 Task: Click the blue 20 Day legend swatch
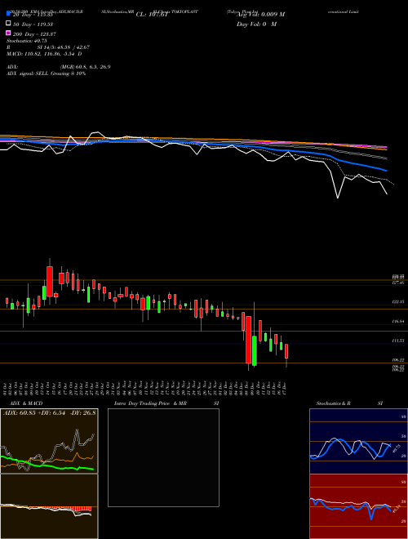pos(9,13)
